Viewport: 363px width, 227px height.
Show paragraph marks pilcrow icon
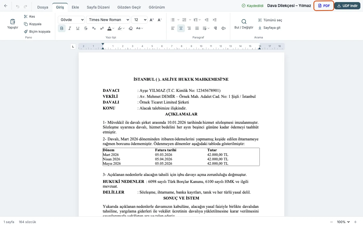pyautogui.click(x=215, y=28)
